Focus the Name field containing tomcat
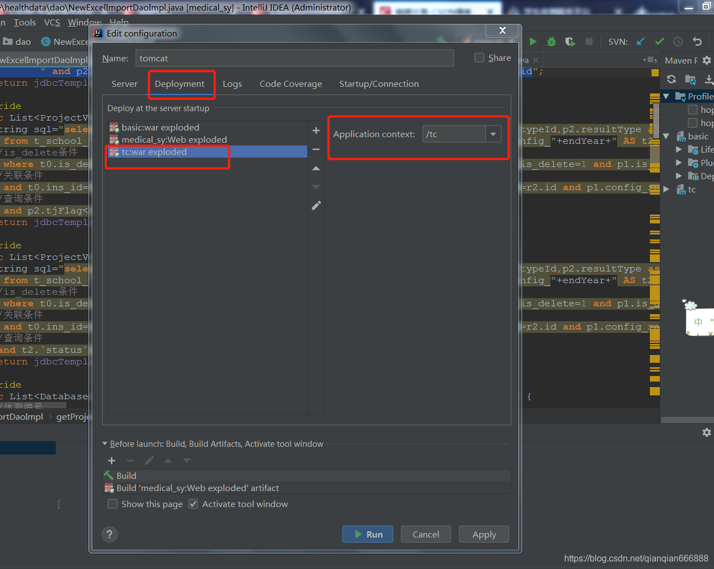The image size is (714, 569). point(295,58)
